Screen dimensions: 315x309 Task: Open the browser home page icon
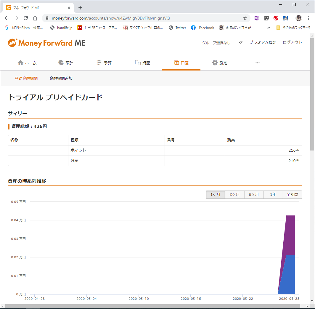(35, 18)
